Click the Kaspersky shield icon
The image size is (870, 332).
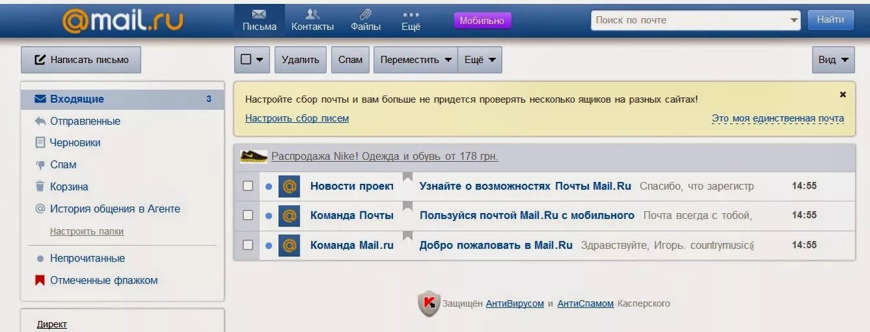point(429,303)
